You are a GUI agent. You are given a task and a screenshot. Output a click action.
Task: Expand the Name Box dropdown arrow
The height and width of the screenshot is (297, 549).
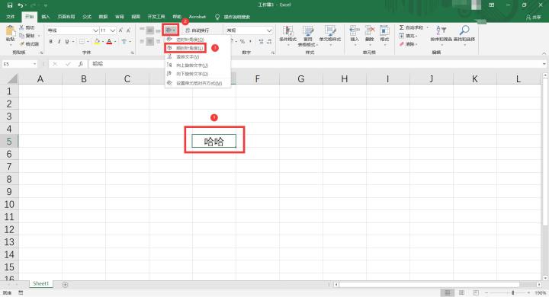[34, 64]
